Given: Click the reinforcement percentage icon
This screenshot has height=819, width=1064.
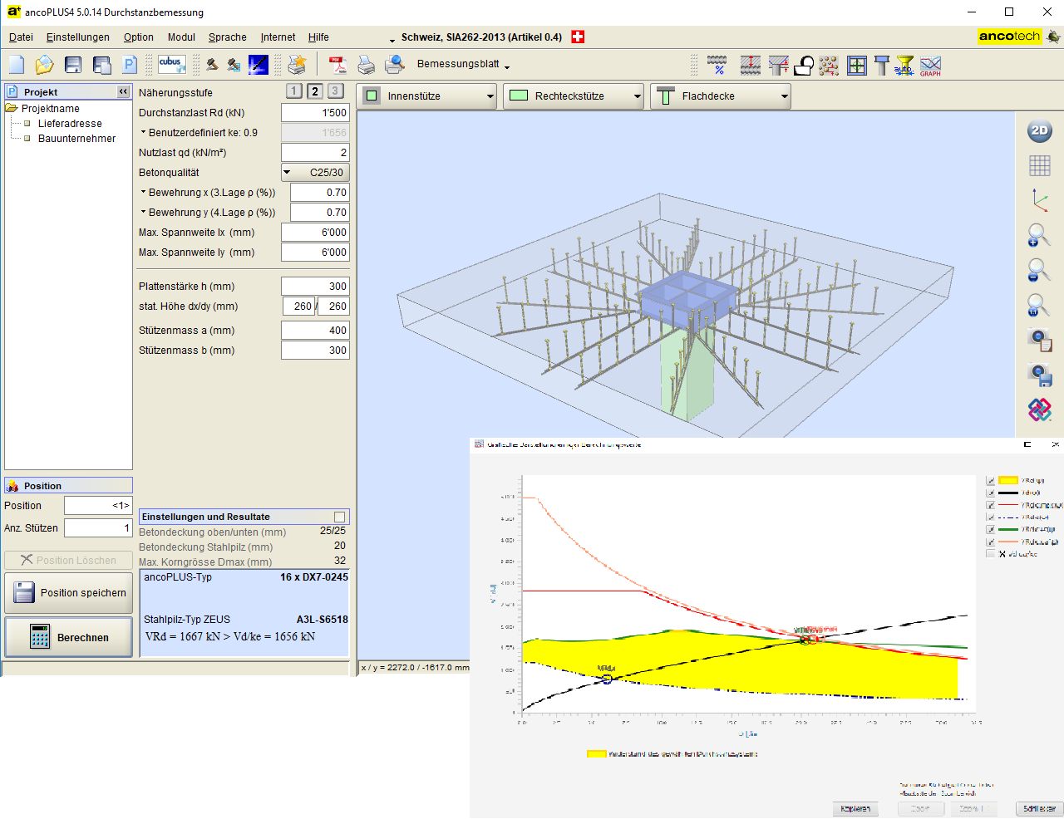Looking at the screenshot, I should (x=717, y=66).
